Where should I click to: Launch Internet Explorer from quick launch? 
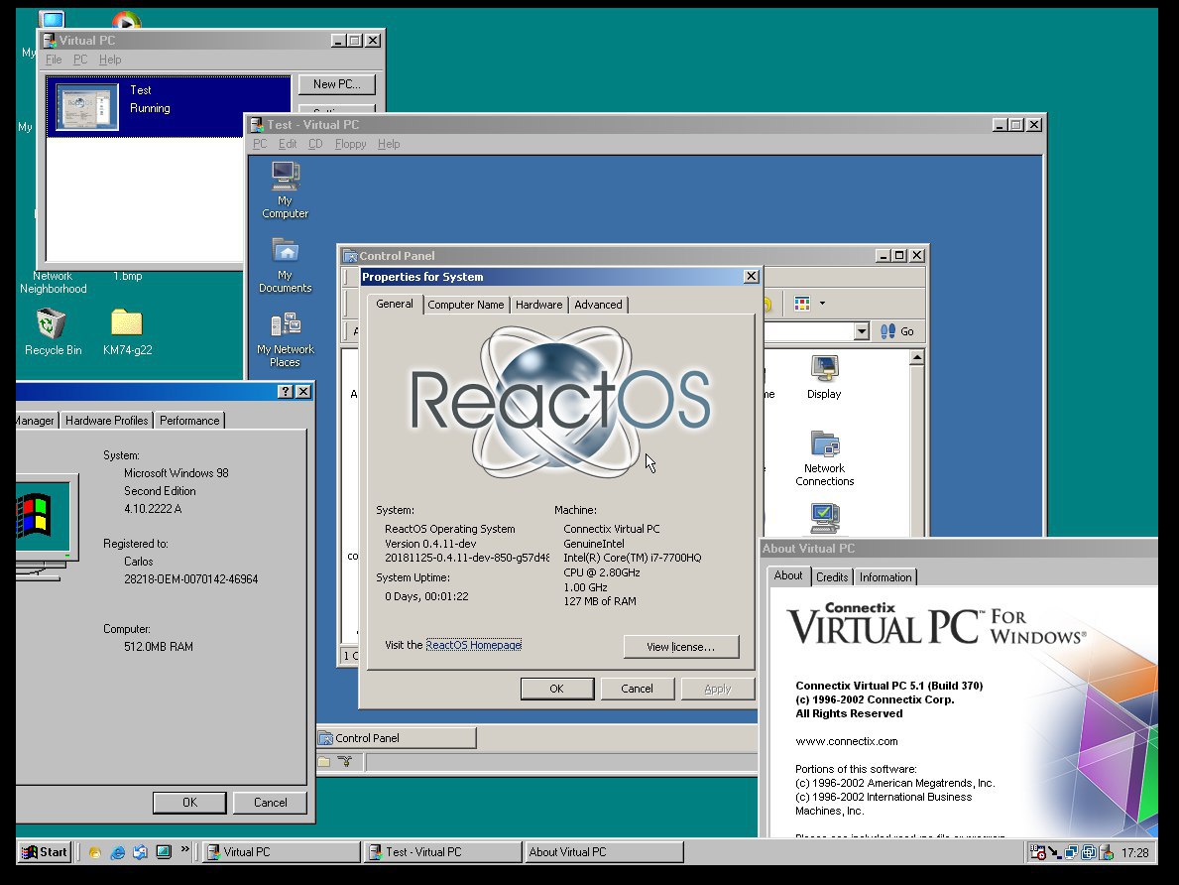117,852
